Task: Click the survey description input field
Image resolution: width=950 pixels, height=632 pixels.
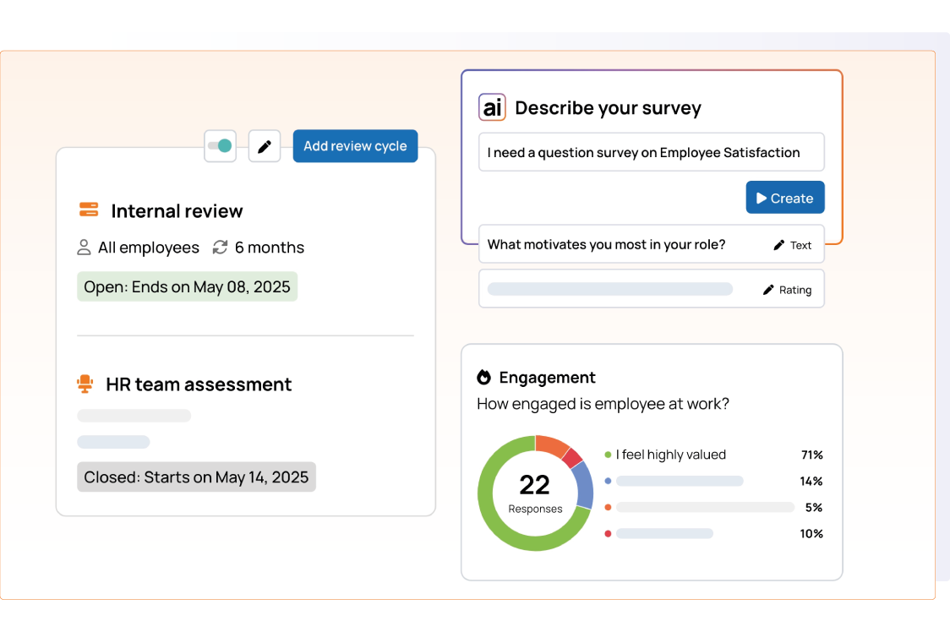Action: pos(651,153)
